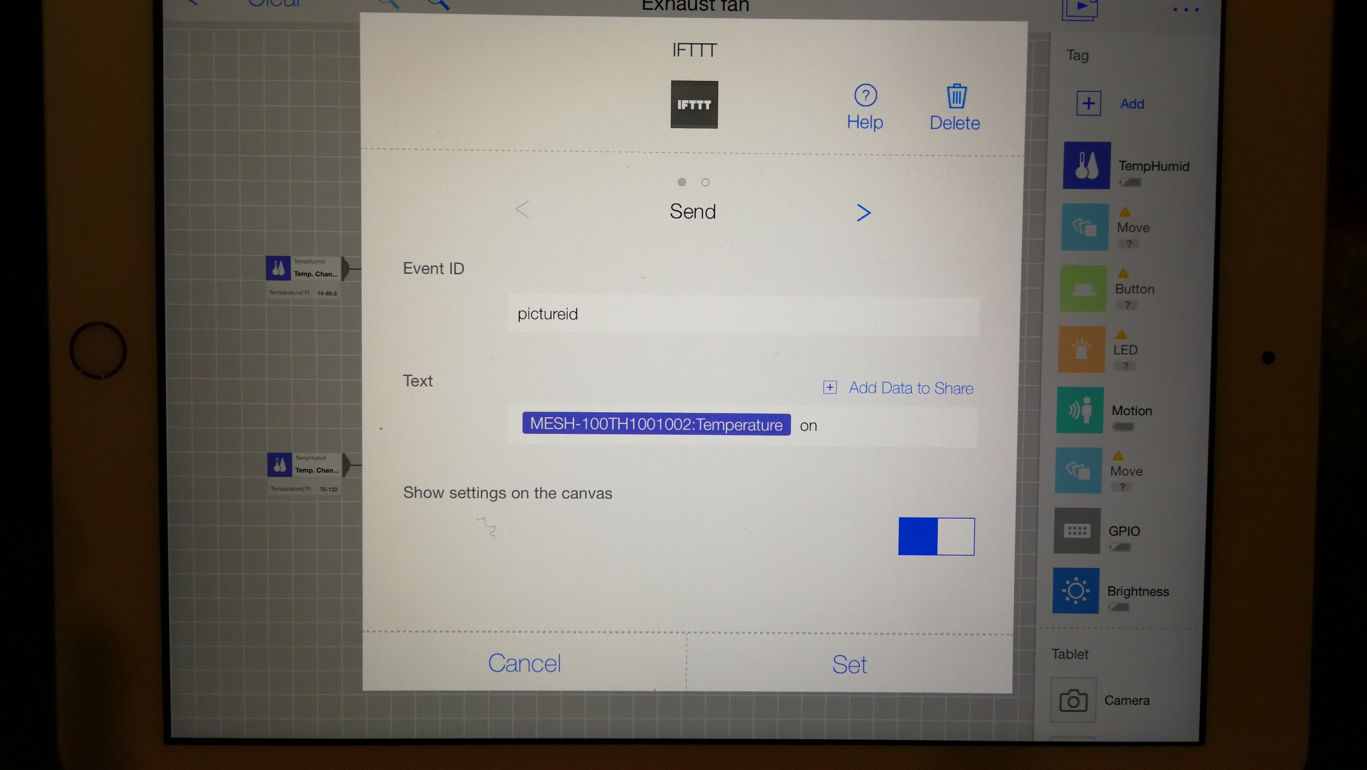1367x770 pixels.
Task: Click the Motion tag battery indicator
Action: pos(1123,426)
